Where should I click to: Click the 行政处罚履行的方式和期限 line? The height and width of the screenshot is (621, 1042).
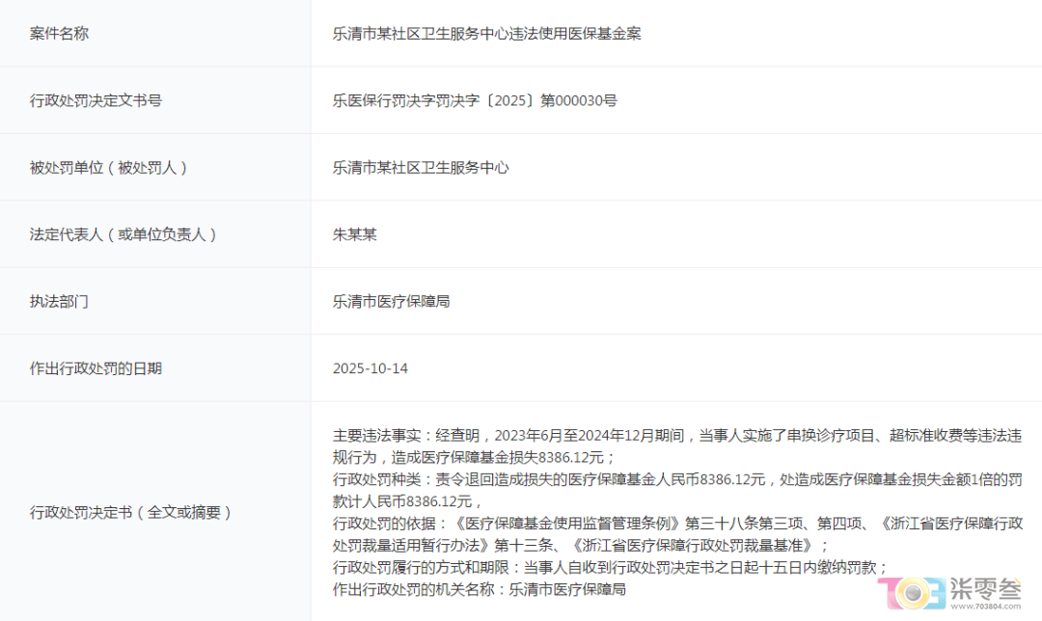[610, 567]
